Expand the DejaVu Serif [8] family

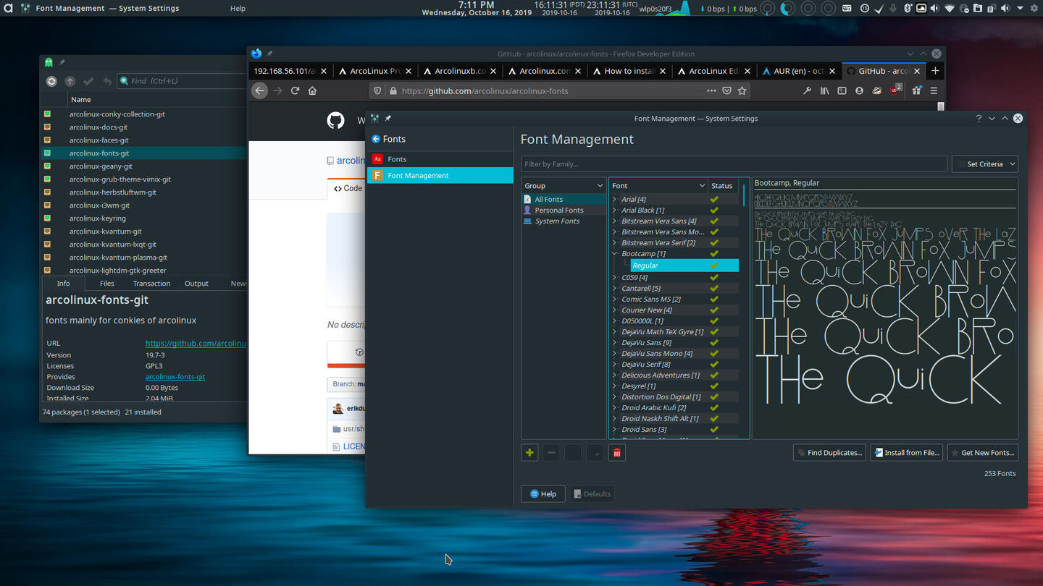pos(615,364)
